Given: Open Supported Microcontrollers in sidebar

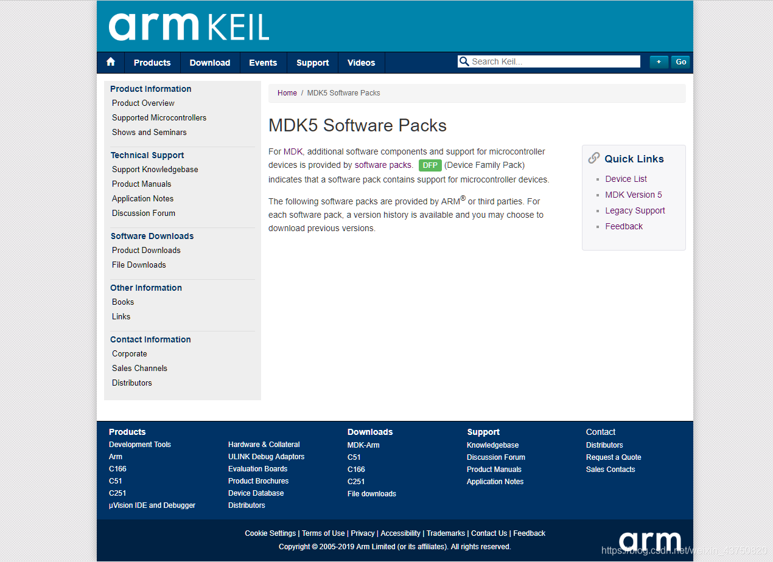Looking at the screenshot, I should [159, 117].
